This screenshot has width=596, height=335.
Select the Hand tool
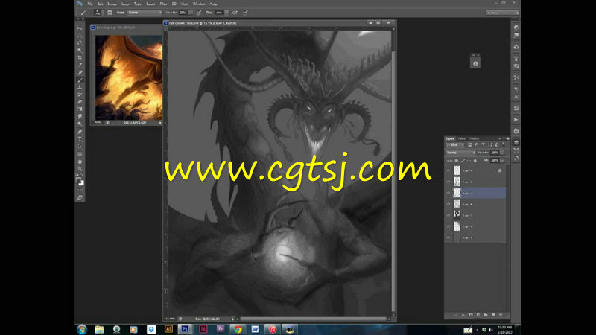point(80,162)
